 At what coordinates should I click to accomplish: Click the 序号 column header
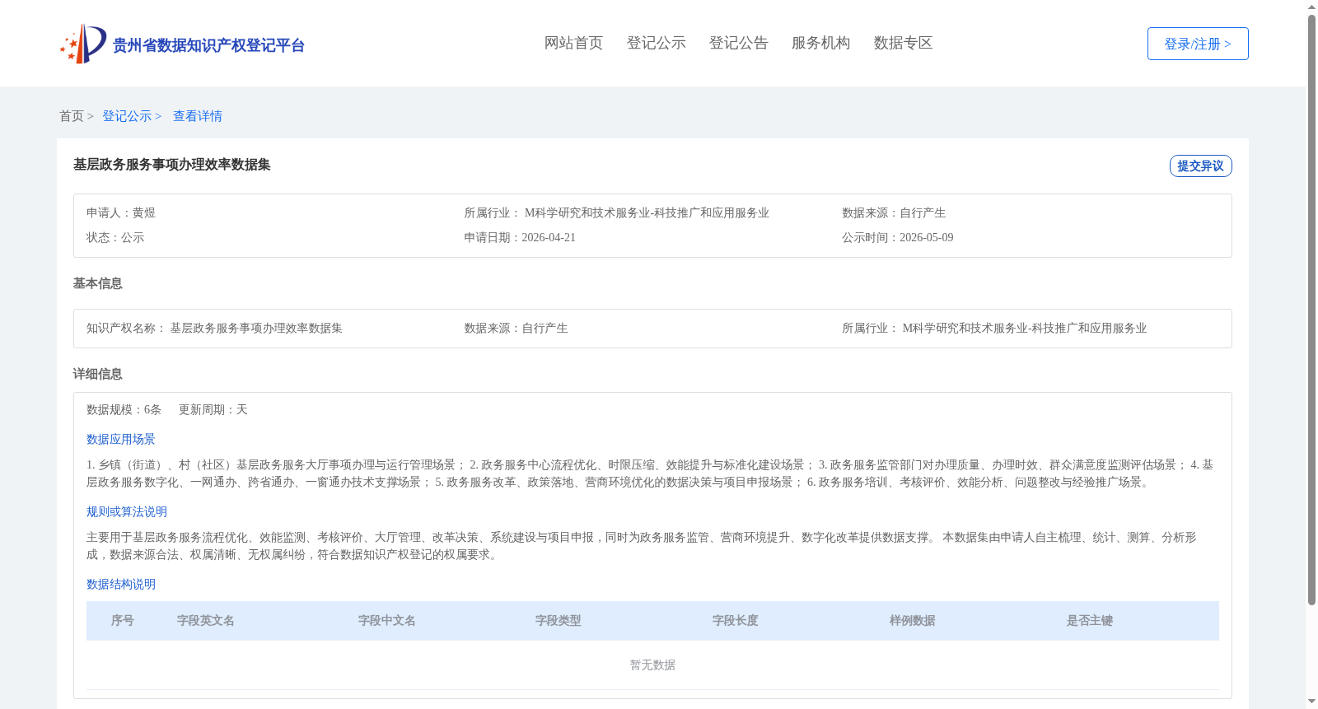click(123, 620)
